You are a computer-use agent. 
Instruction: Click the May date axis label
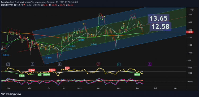119,88
